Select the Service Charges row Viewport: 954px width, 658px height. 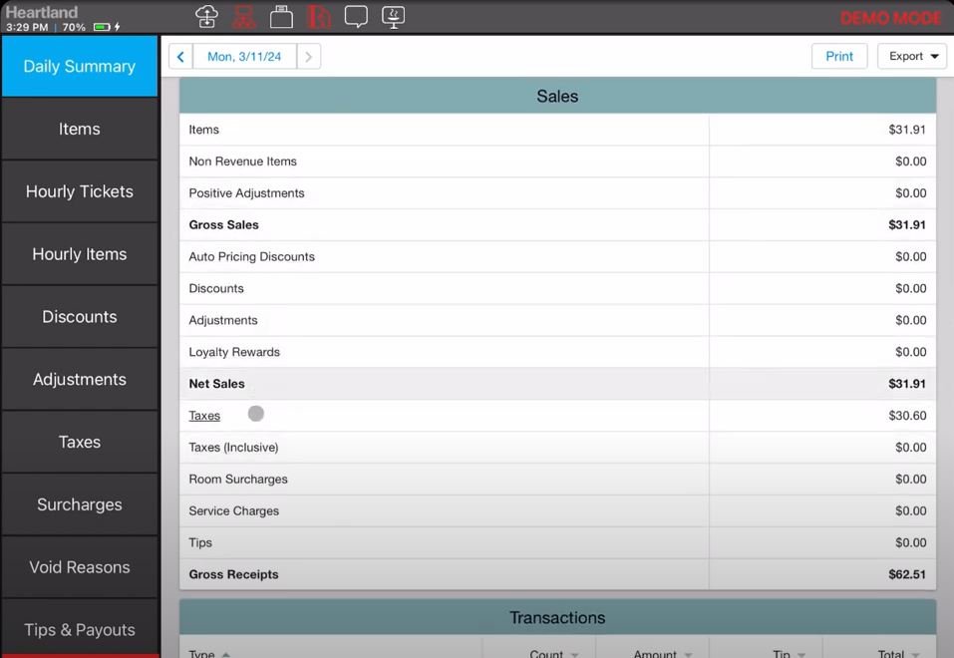tap(557, 510)
